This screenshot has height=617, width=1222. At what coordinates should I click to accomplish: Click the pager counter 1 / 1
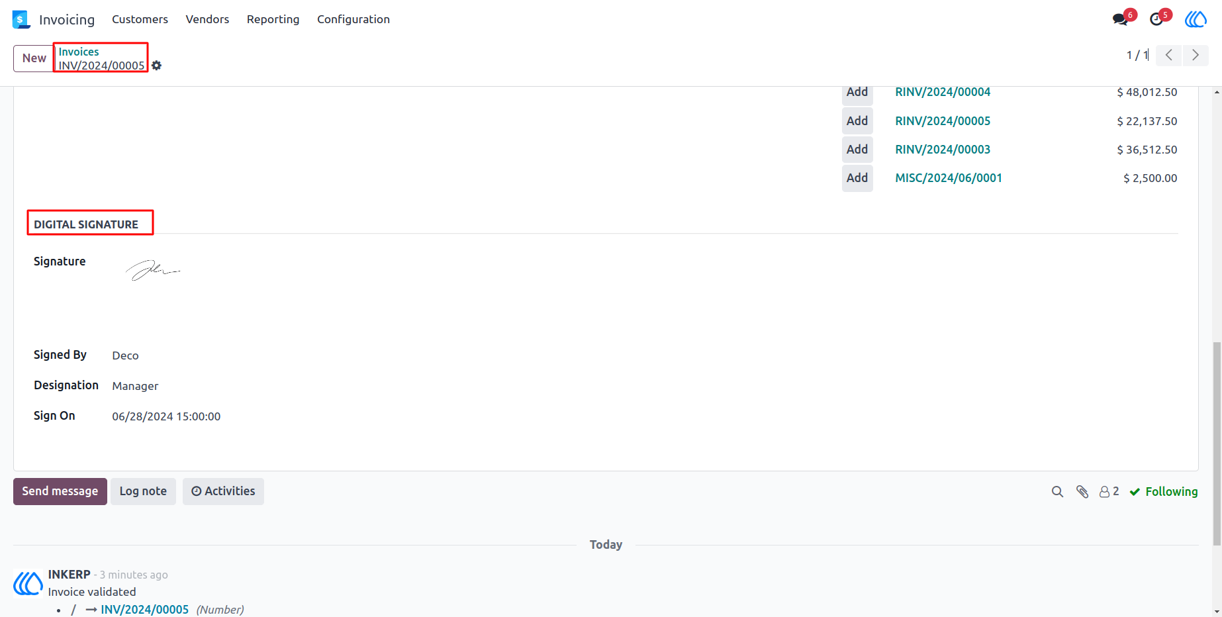click(1137, 55)
